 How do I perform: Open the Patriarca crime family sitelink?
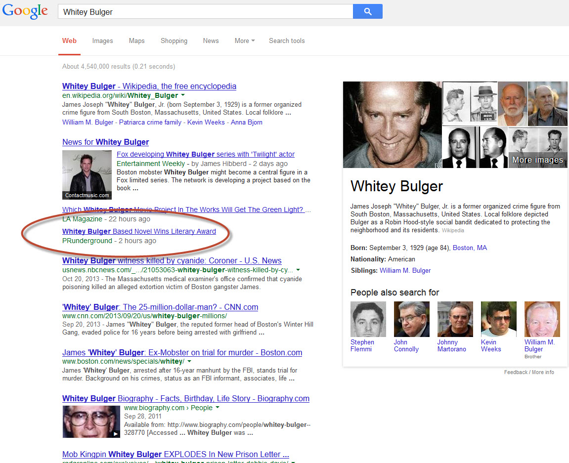(150, 122)
